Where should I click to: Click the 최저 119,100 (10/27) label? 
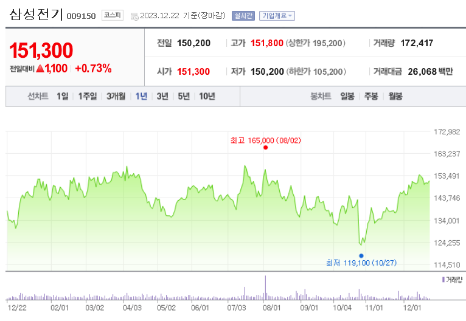pos(361,263)
